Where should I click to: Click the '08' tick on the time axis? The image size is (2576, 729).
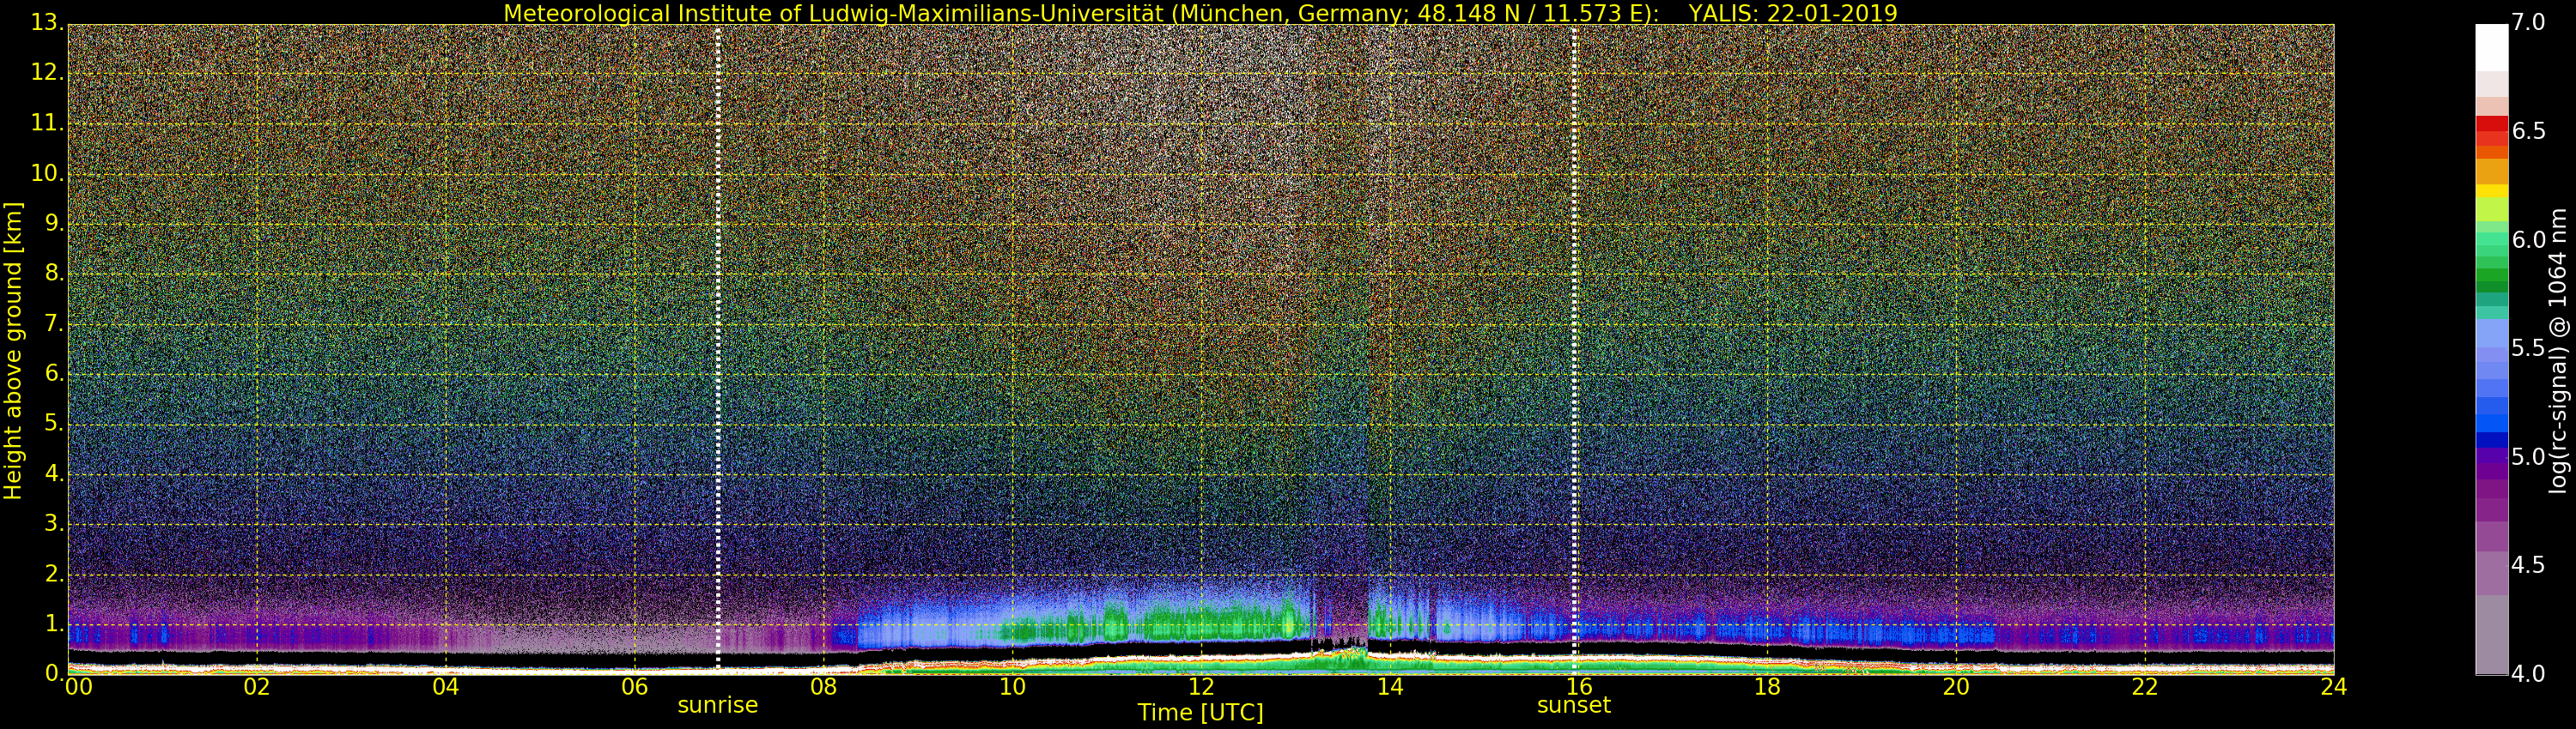click(823, 687)
